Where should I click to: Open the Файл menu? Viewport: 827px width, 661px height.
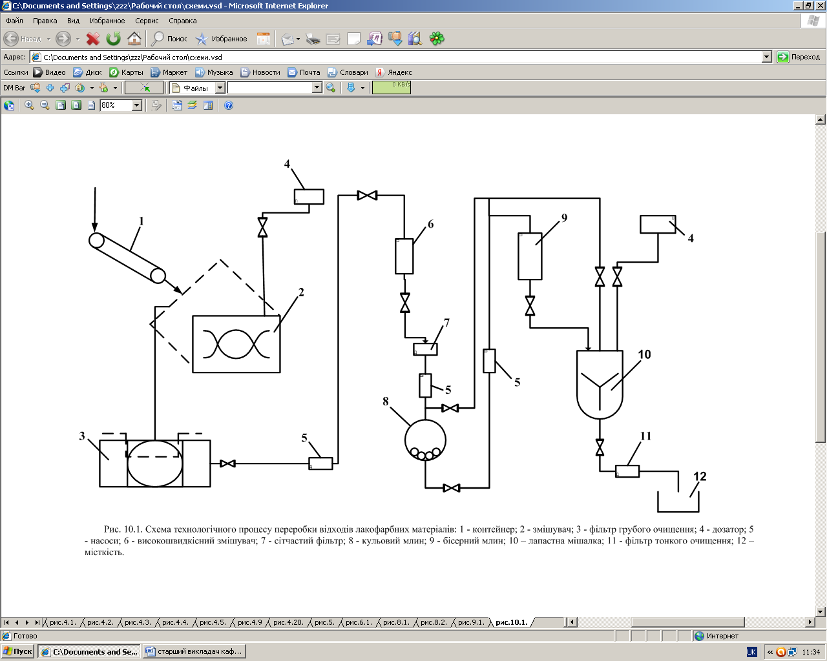[14, 21]
